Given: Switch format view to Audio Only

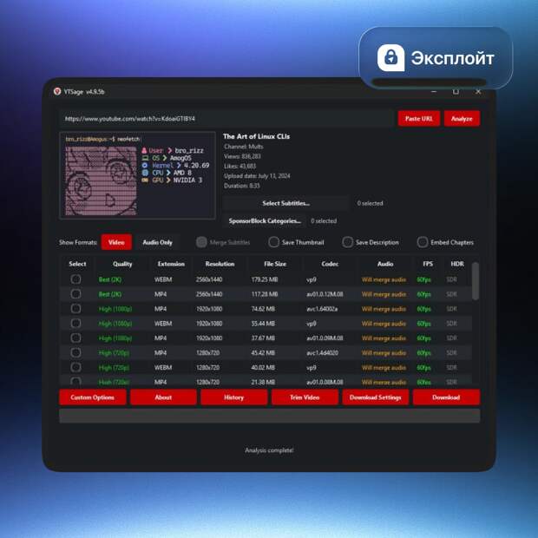Looking at the screenshot, I should 157,242.
